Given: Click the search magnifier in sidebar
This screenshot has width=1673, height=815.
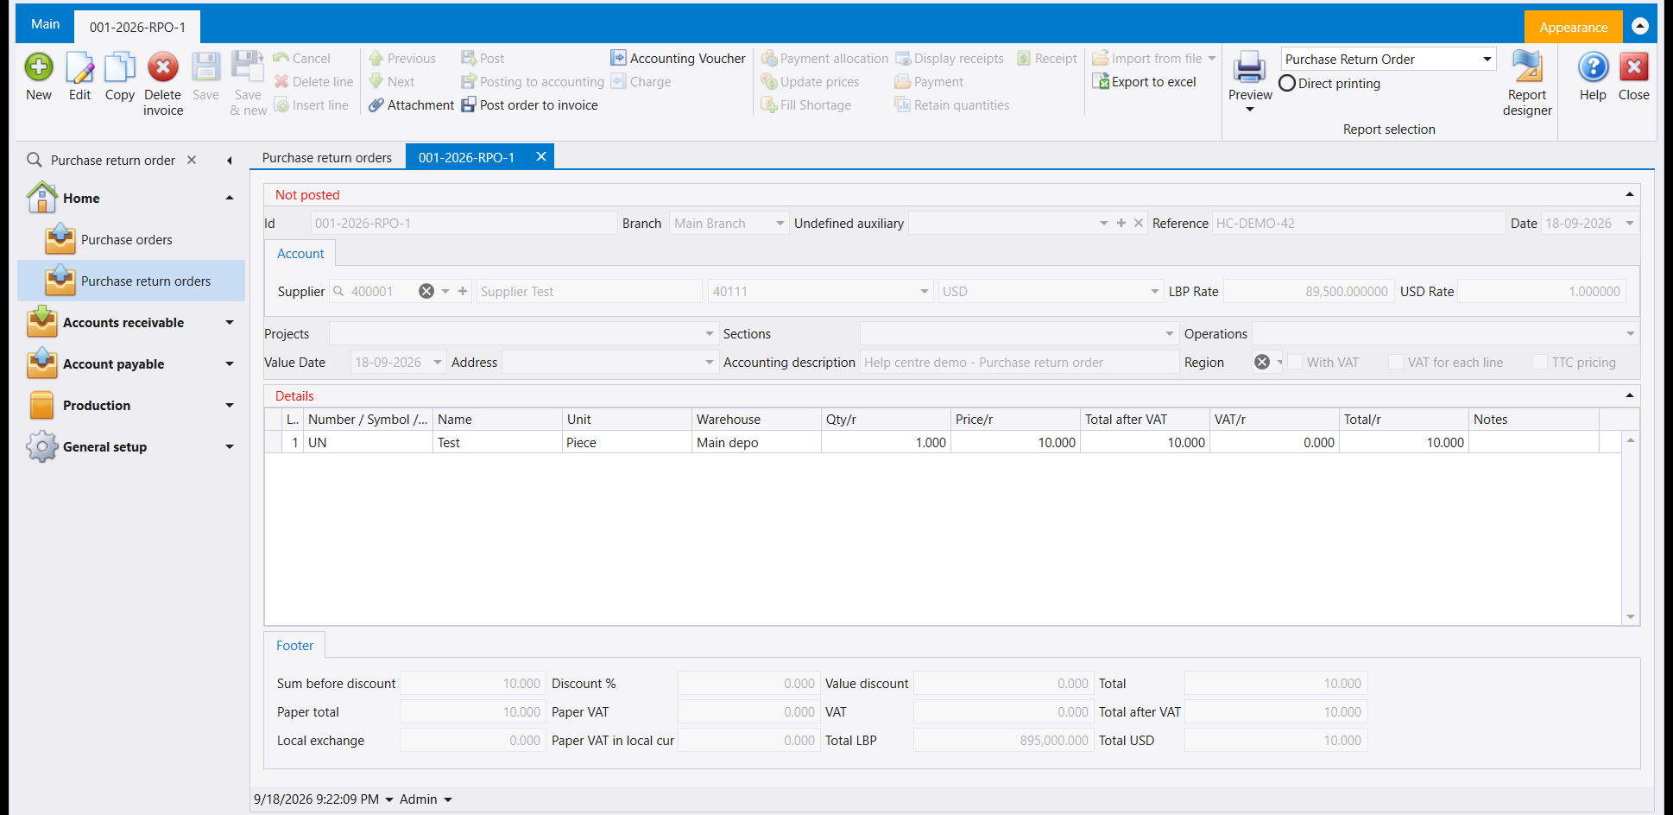Looking at the screenshot, I should pos(35,160).
